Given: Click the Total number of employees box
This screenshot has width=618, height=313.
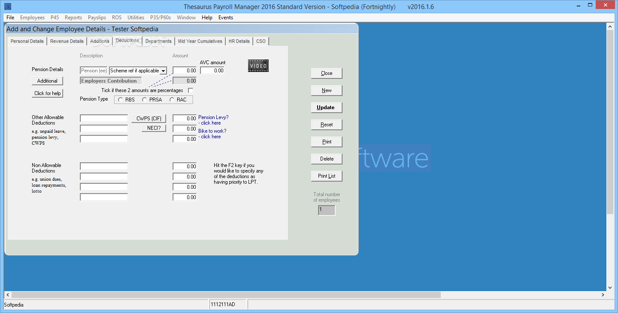Looking at the screenshot, I should [x=327, y=210].
